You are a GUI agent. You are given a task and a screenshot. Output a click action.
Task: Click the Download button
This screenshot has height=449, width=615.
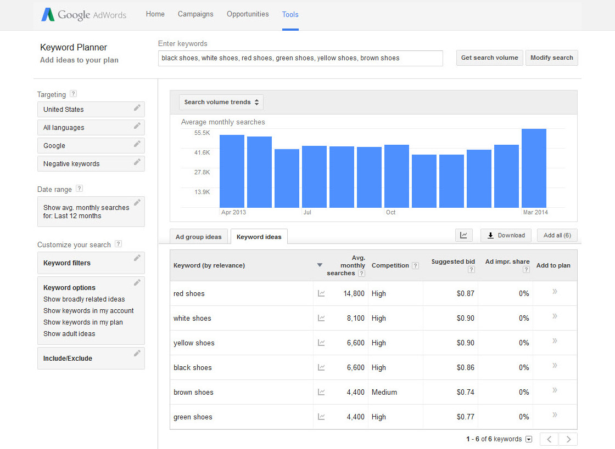point(506,235)
